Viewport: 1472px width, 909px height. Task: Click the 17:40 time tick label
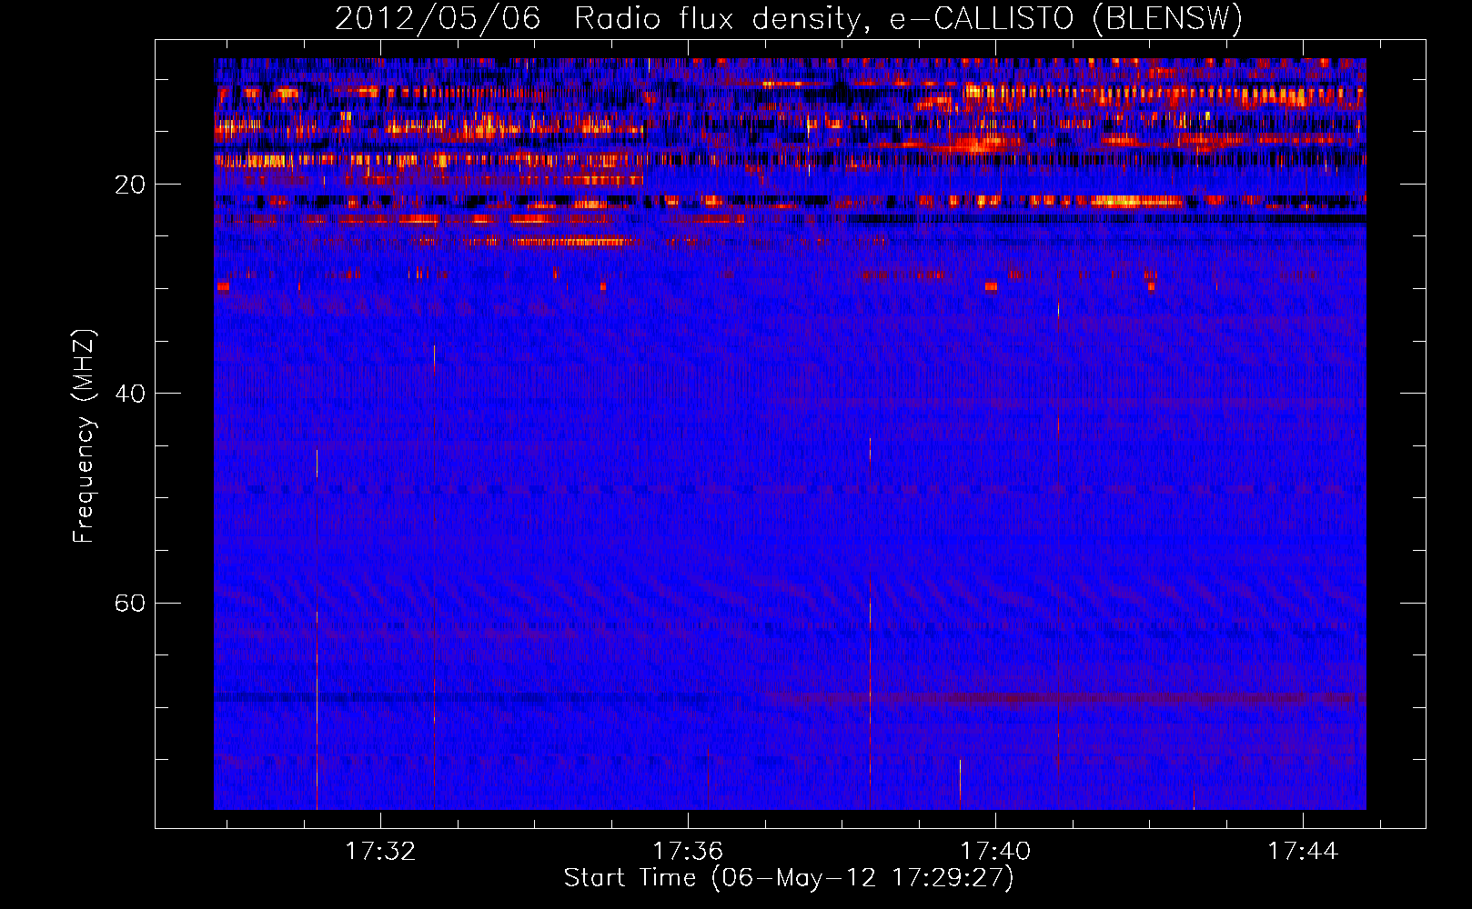coord(995,851)
